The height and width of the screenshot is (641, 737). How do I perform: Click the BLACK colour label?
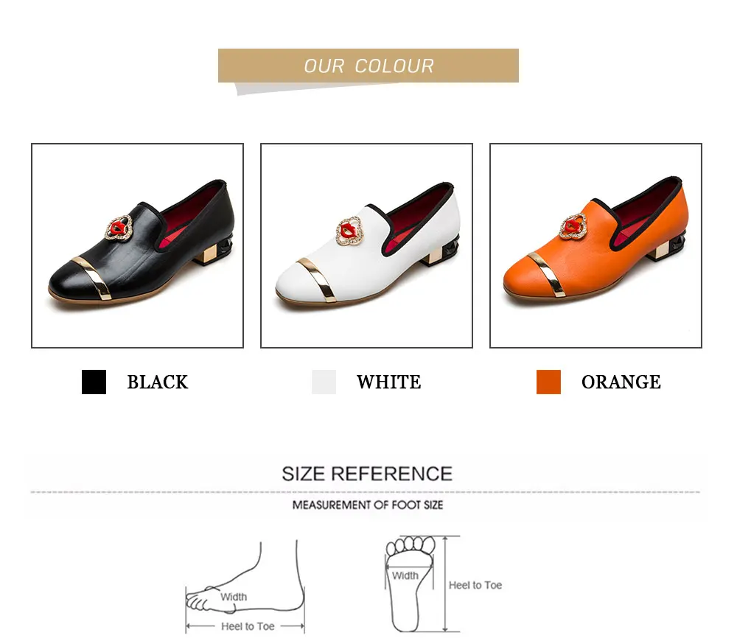pos(158,382)
